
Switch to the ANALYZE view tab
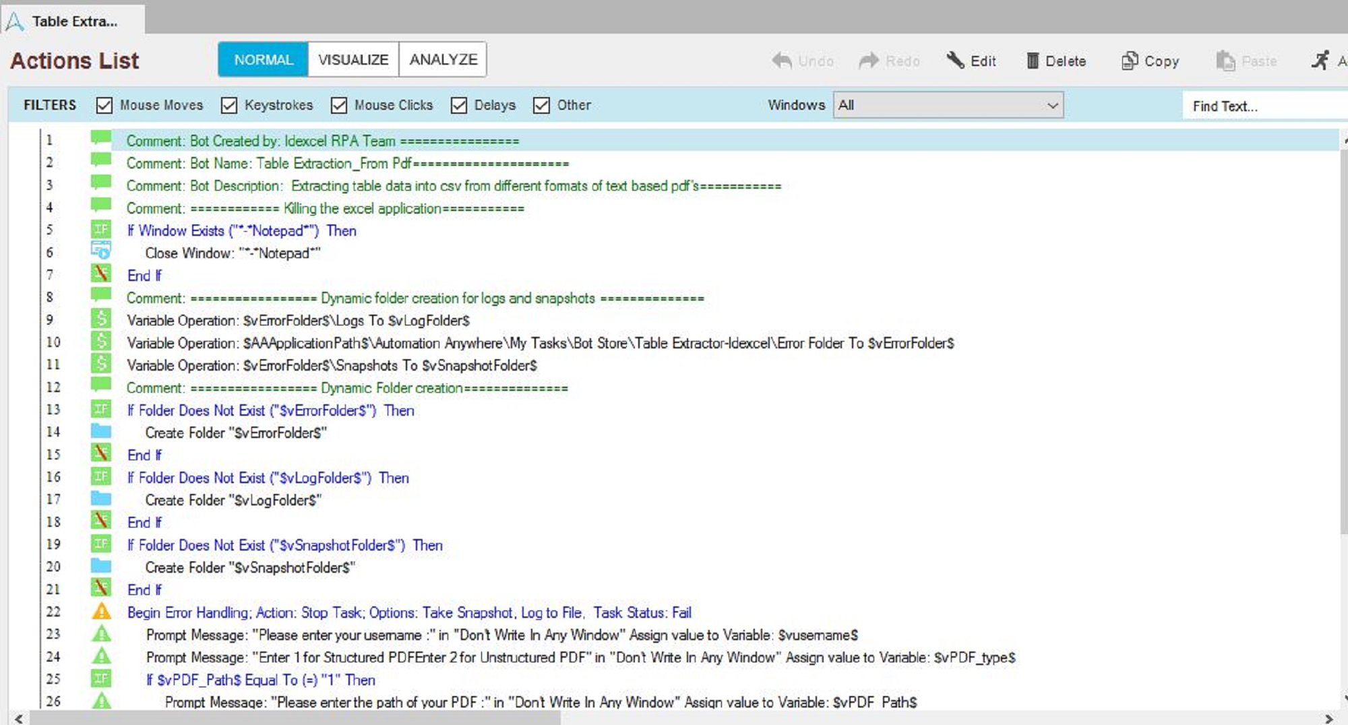coord(443,59)
